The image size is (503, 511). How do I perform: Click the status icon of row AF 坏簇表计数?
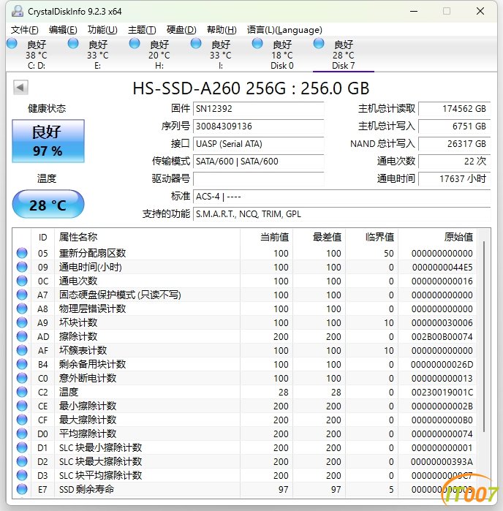(22, 350)
